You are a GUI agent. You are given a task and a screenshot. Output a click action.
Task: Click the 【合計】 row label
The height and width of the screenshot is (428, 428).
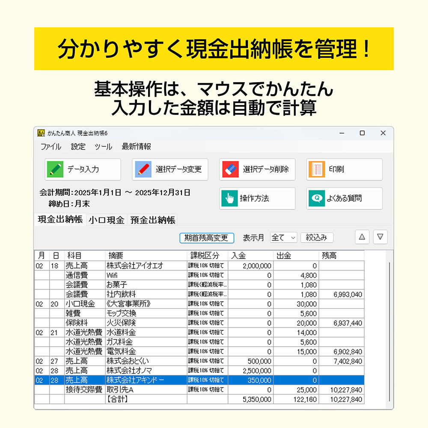click(117, 399)
